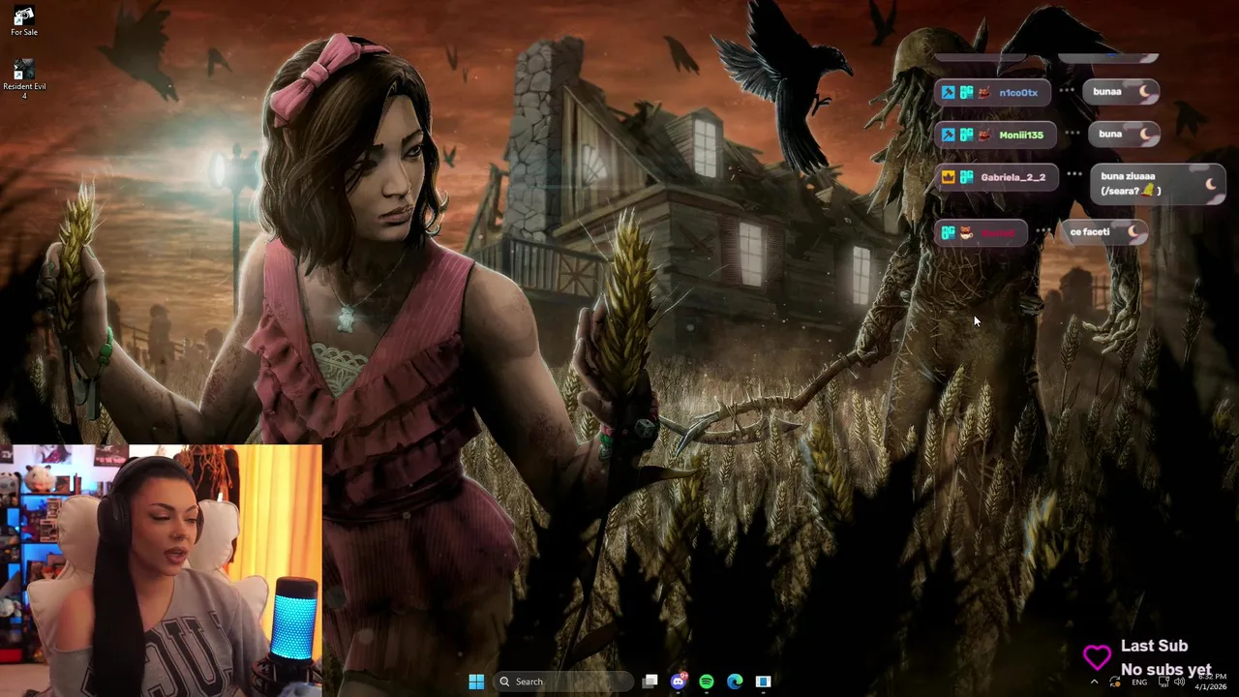Select the Resident Evil 4 desktop icon
Image resolution: width=1239 pixels, height=697 pixels.
(x=24, y=79)
